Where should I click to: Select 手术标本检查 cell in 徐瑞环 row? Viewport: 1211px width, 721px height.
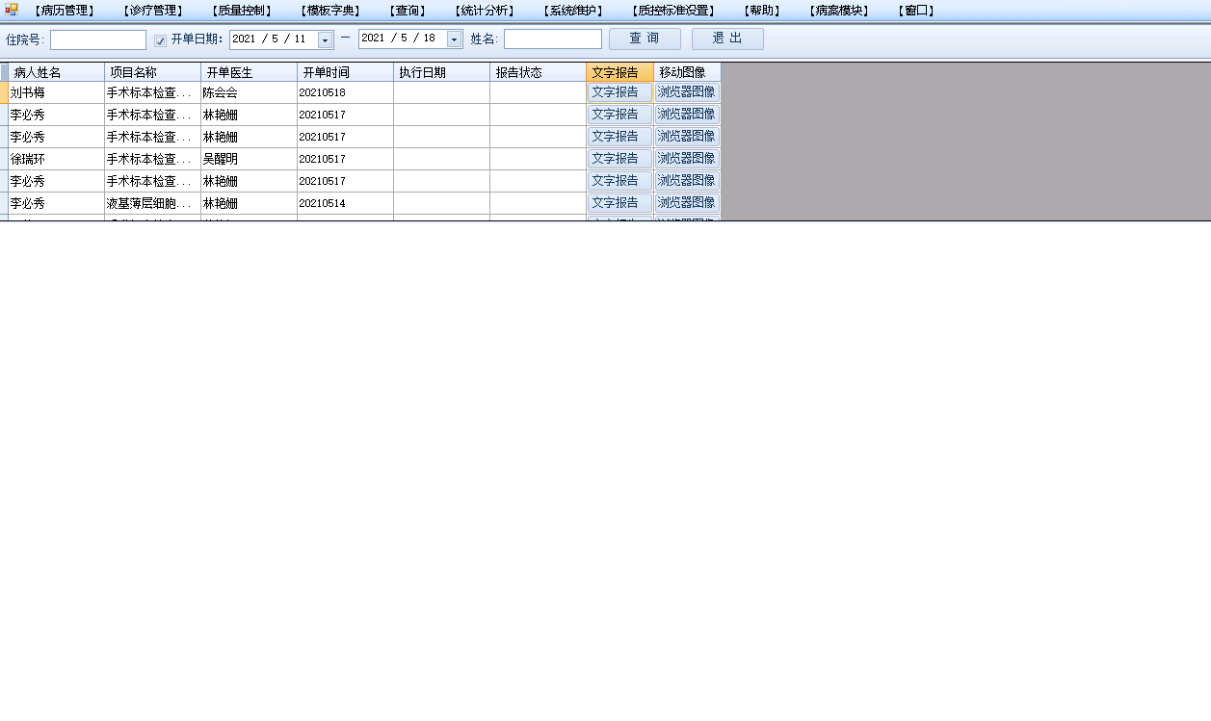[x=153, y=159]
